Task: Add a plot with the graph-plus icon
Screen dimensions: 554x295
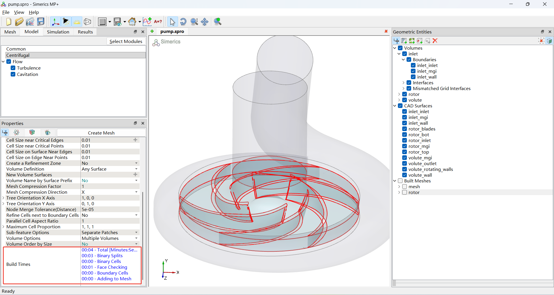Action: click(x=147, y=22)
